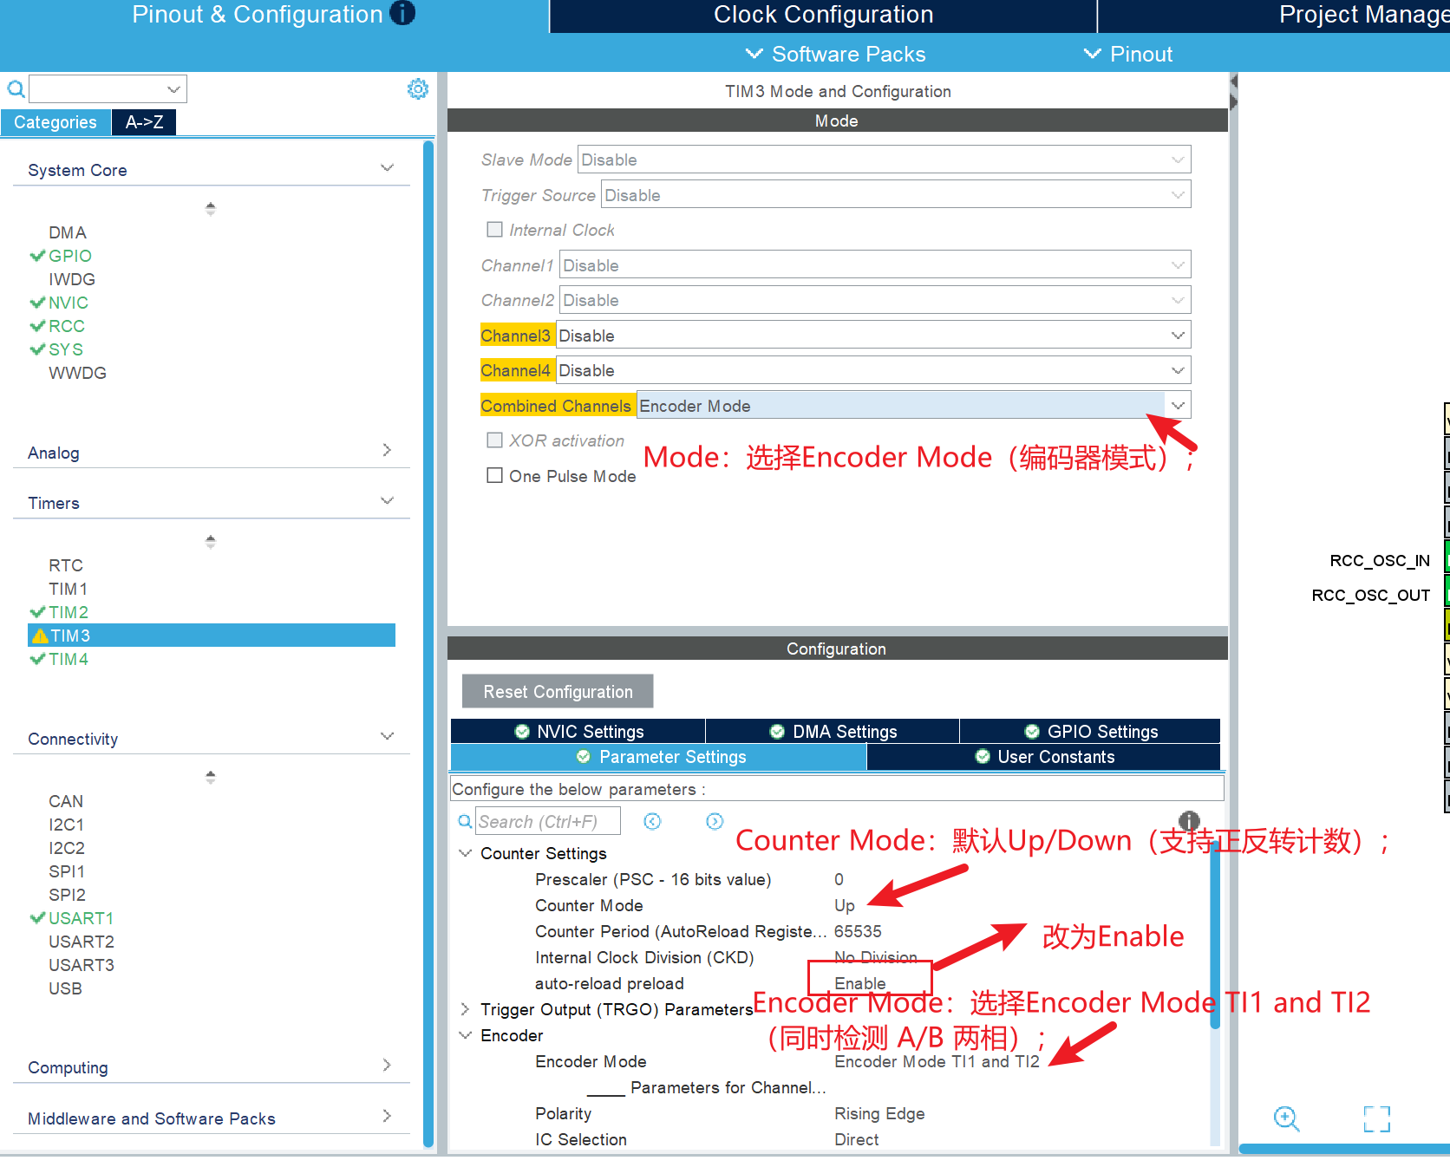This screenshot has width=1450, height=1167.
Task: Open the User Constants tab
Action: (x=1044, y=757)
